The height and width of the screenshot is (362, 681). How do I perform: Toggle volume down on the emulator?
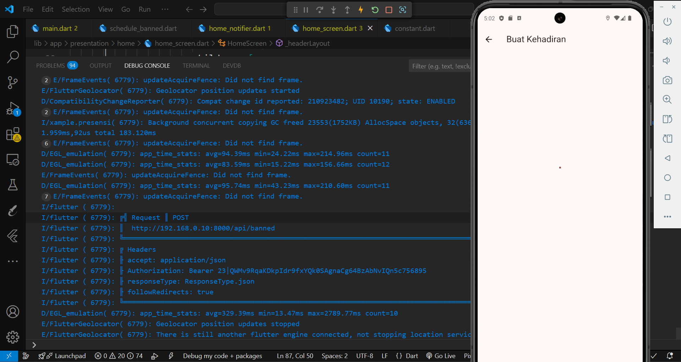pyautogui.click(x=667, y=61)
